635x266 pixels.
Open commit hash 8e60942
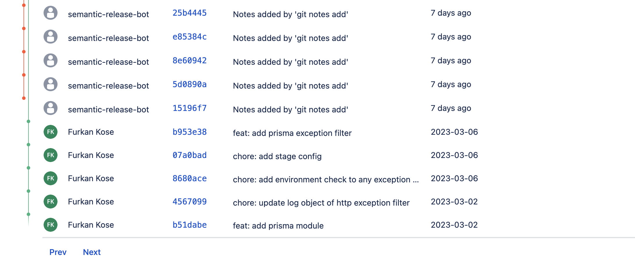click(x=189, y=61)
